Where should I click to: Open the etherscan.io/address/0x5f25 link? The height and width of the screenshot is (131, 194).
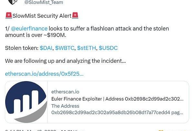[44, 74]
